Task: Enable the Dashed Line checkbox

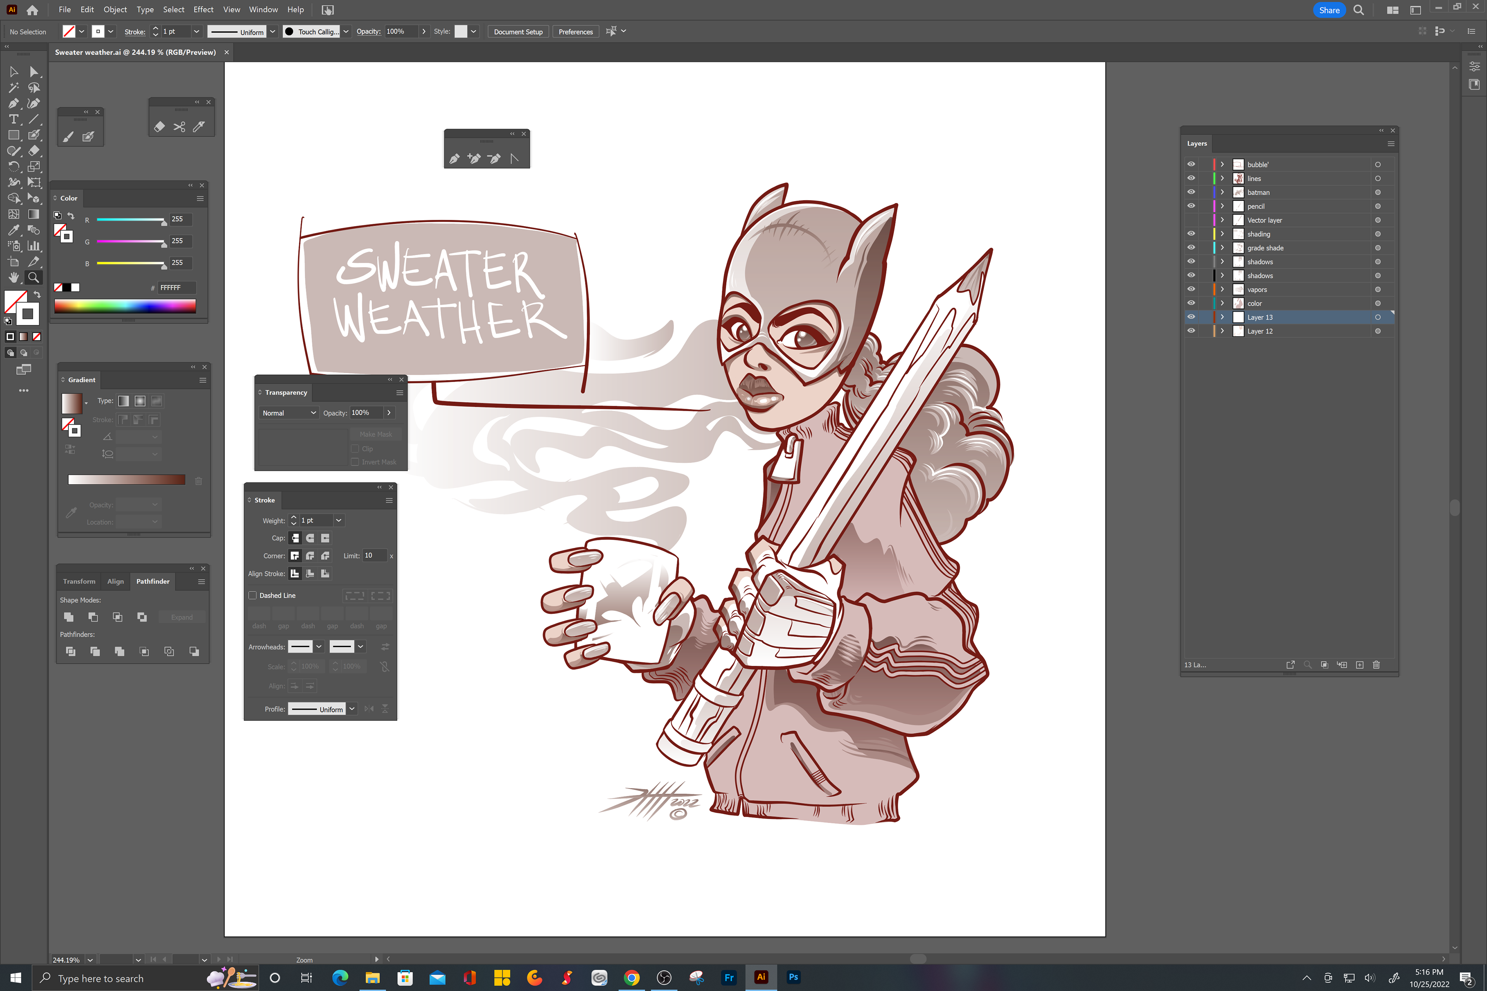Action: (x=253, y=595)
